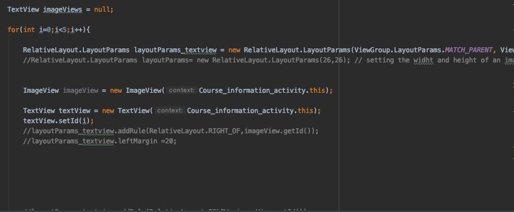The width and height of the screenshot is (514, 212).
Task: Click the i++ increment in the for loop
Action: click(76, 30)
